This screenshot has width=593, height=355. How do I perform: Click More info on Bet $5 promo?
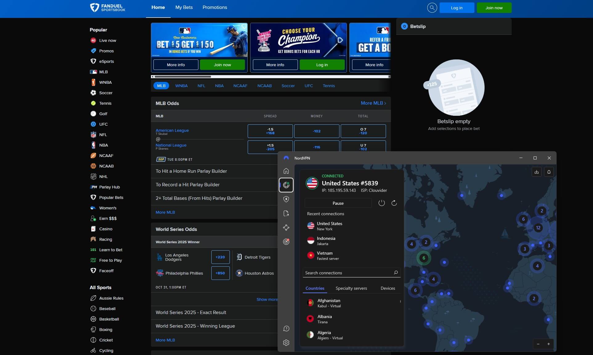point(176,65)
